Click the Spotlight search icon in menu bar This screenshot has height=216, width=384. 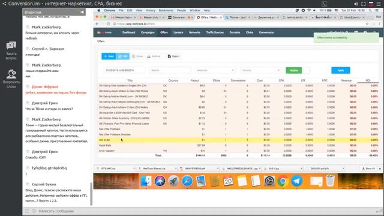click(370, 11)
